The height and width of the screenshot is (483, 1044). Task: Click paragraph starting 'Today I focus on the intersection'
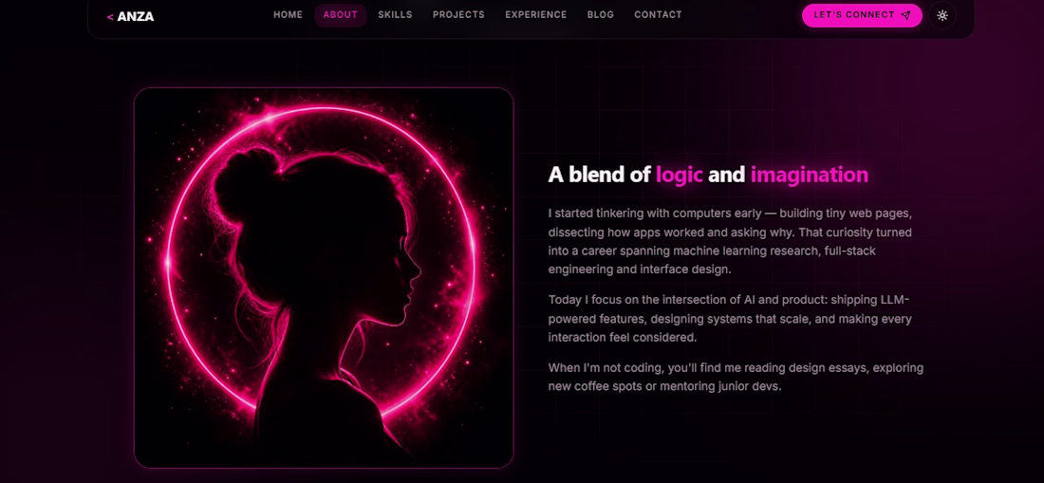[731, 318]
